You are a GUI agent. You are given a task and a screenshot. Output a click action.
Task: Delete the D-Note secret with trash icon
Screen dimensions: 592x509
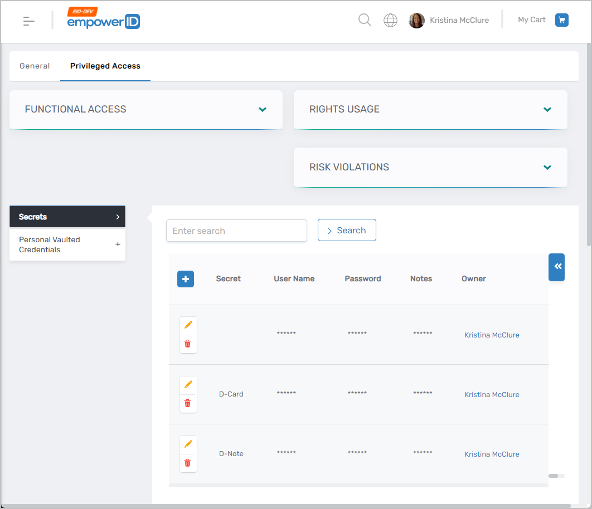click(x=188, y=463)
